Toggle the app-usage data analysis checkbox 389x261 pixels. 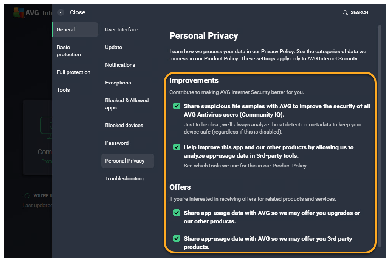tap(177, 147)
